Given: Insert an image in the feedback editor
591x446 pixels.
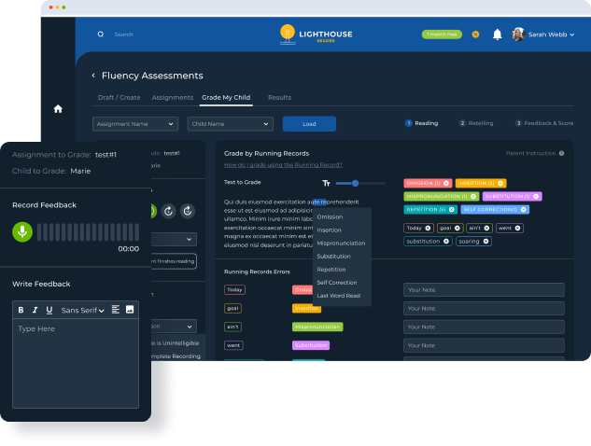Looking at the screenshot, I should (x=130, y=309).
